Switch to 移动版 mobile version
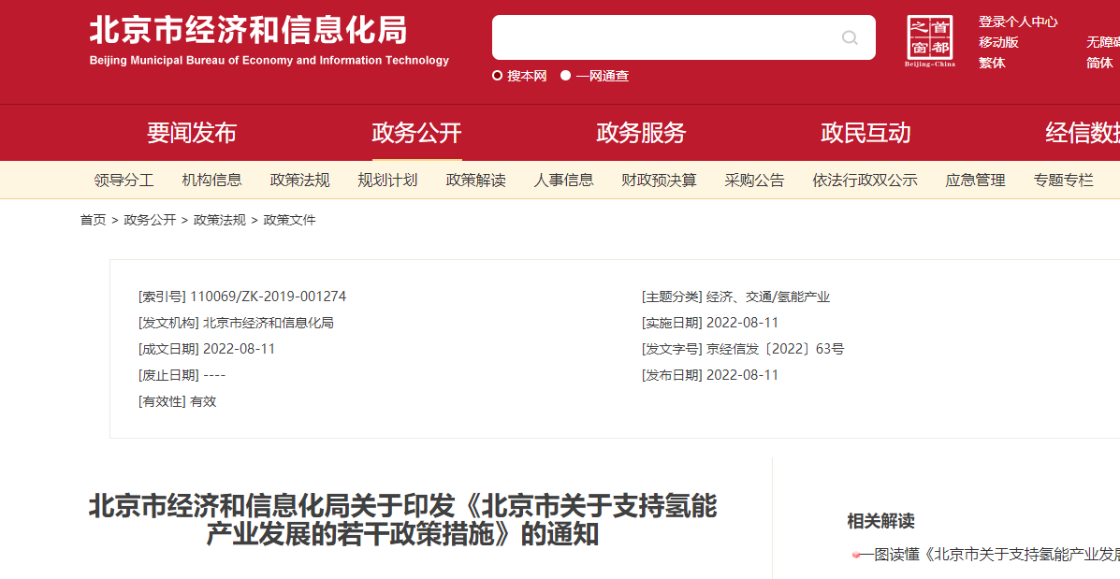Viewport: 1120px width, 579px height. 998,42
